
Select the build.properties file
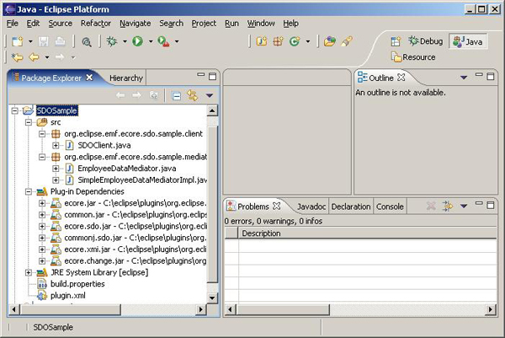click(77, 284)
